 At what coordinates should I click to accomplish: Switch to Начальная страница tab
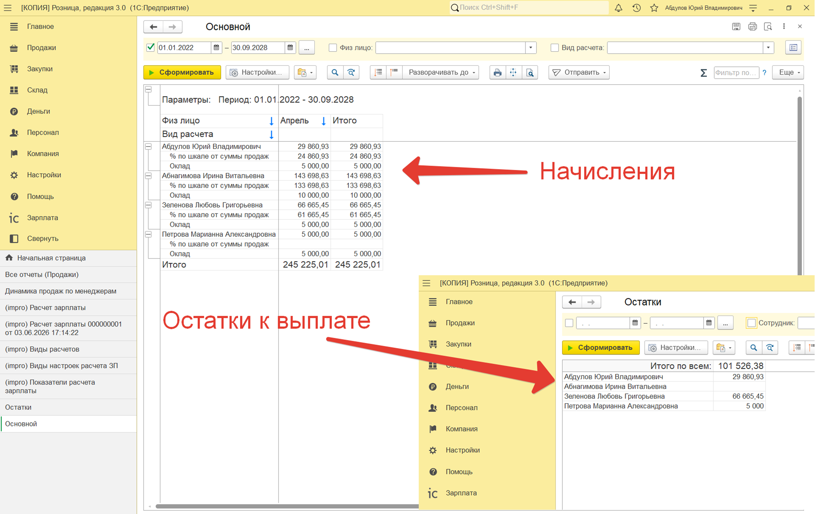tap(68, 258)
